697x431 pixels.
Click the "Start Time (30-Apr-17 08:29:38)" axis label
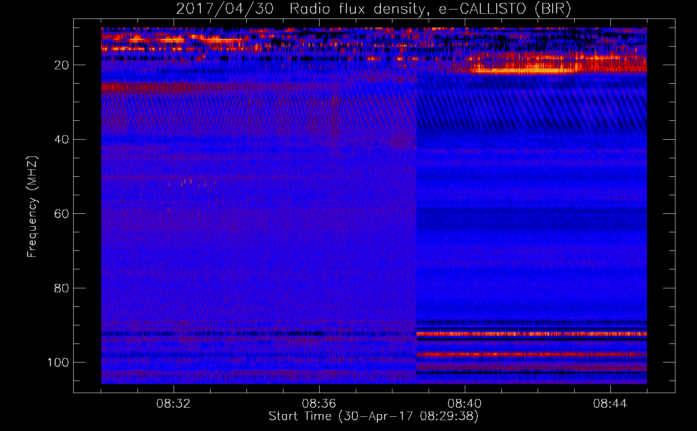373,416
